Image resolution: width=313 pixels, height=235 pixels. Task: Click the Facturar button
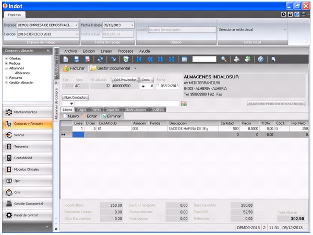pos(74,68)
